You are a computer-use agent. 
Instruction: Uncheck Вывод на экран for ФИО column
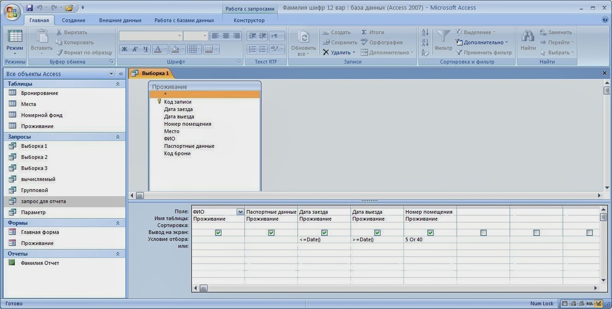click(218, 233)
